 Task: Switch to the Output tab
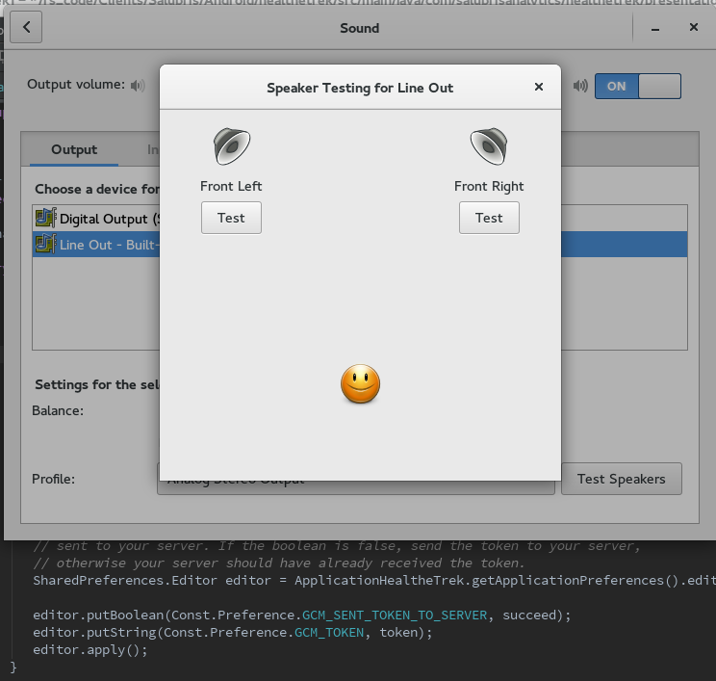(74, 149)
